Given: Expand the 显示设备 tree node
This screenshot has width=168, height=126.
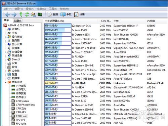Looking at the screenshot, I should [x=5, y=44].
